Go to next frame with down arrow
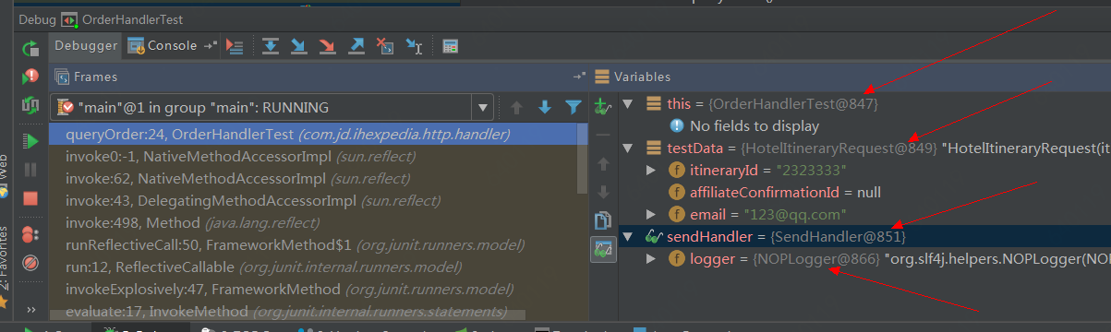The image size is (1111, 332). coord(545,108)
